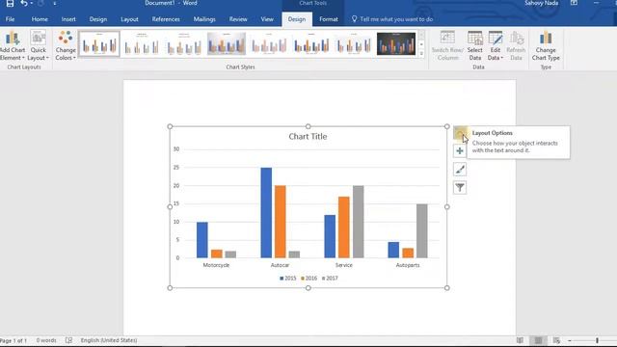Select the Chart Title text
Viewport: 617px width, 347px height.
308,137
